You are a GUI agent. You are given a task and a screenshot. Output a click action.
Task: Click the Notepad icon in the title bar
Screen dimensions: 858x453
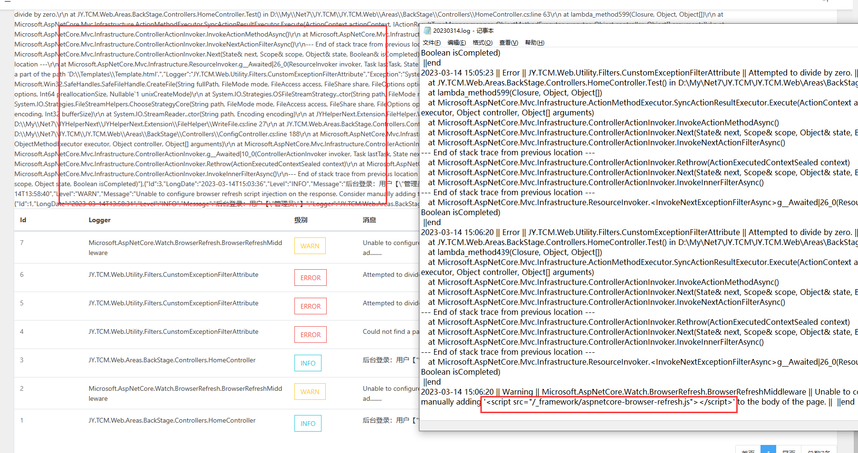click(x=427, y=31)
